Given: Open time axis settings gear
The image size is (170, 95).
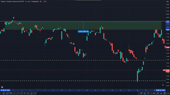Looking at the screenshot, I should pyautogui.click(x=168, y=90).
